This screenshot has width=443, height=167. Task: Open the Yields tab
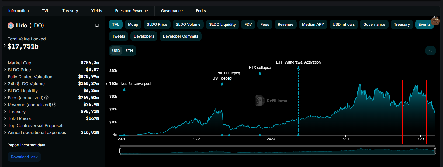click(x=96, y=11)
